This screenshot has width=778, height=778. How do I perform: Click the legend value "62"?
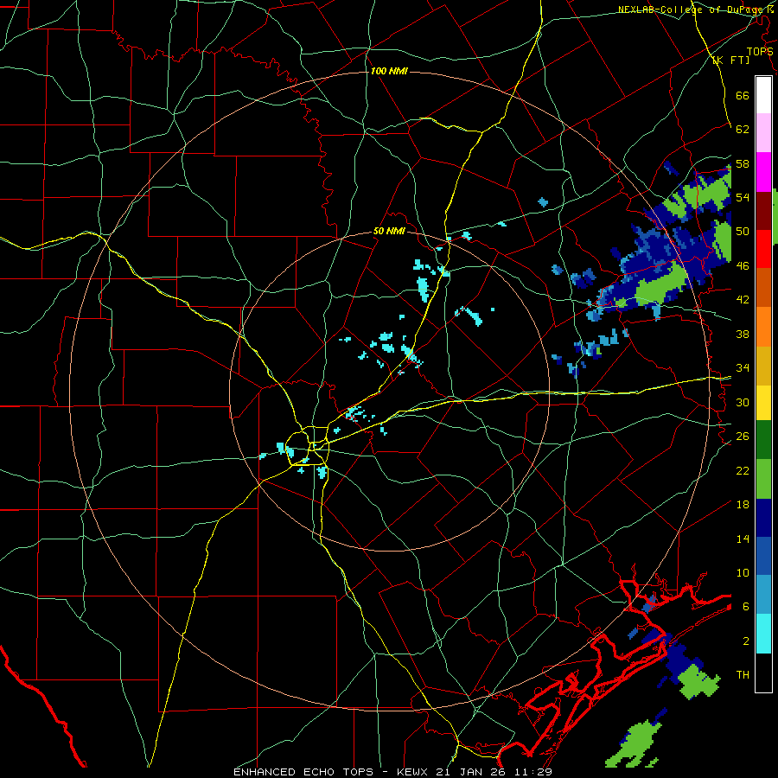click(x=743, y=130)
